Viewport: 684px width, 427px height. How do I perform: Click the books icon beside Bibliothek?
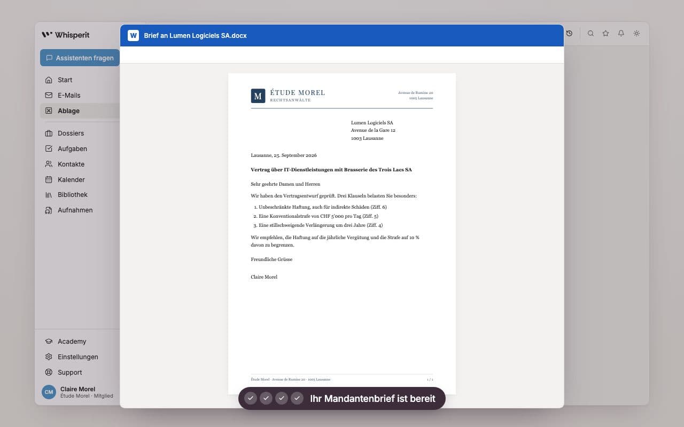[x=49, y=195]
